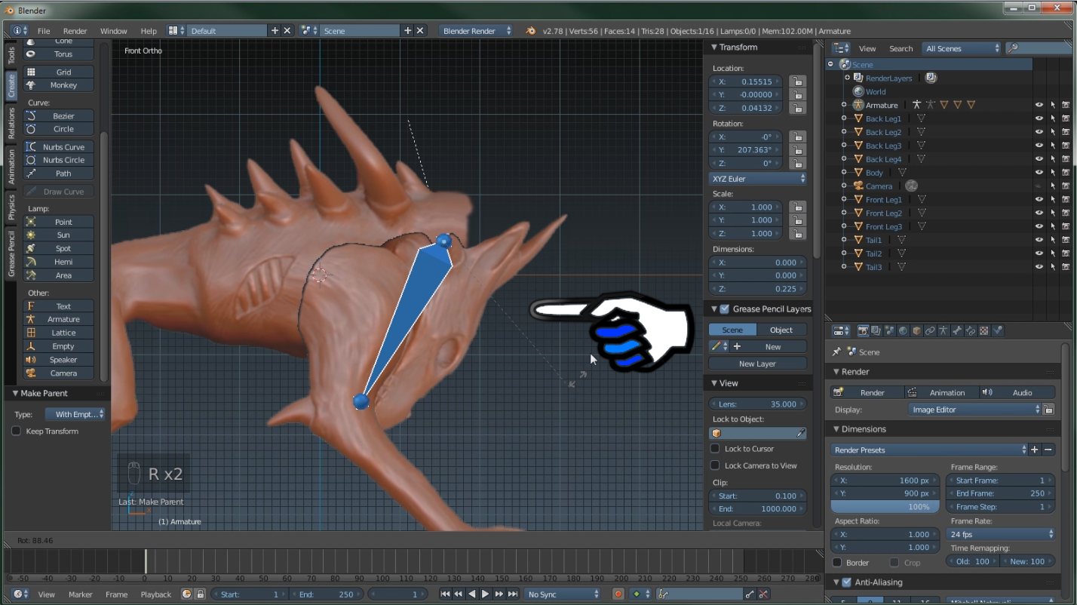Open the Render properties camera tab
The height and width of the screenshot is (605, 1077).
click(863, 330)
